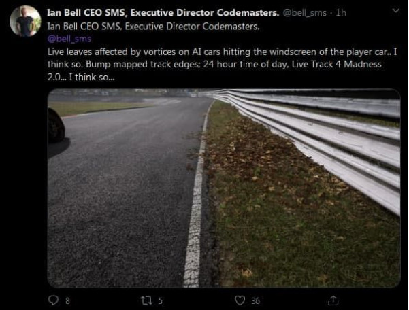Click the guardrail area of the tweet image
Image resolution: width=409 pixels, height=310 pixels.
[x=327, y=143]
